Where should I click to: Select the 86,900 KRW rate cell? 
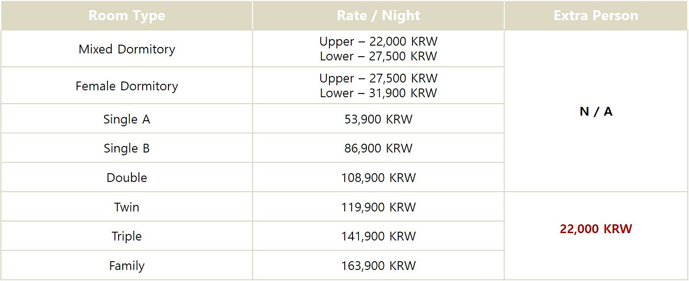[378, 148]
